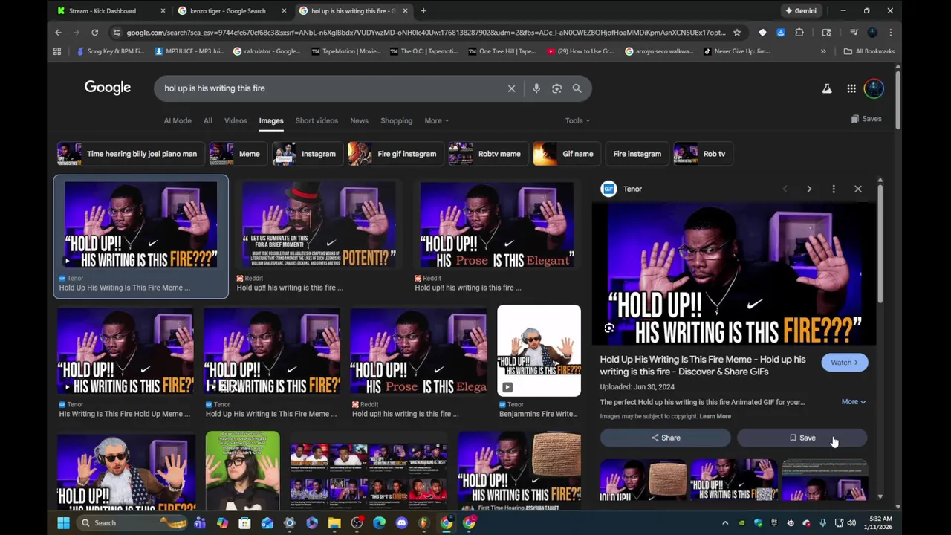
Task: Open the Reddit Prose Is This Elegant thumbnail
Action: [497, 225]
